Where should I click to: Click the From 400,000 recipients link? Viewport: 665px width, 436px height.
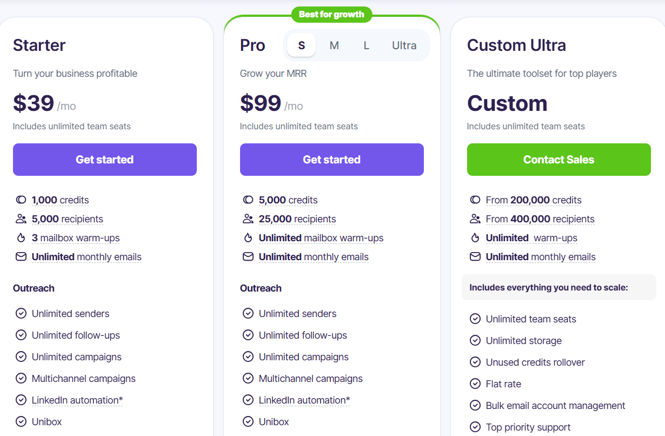[x=540, y=219]
